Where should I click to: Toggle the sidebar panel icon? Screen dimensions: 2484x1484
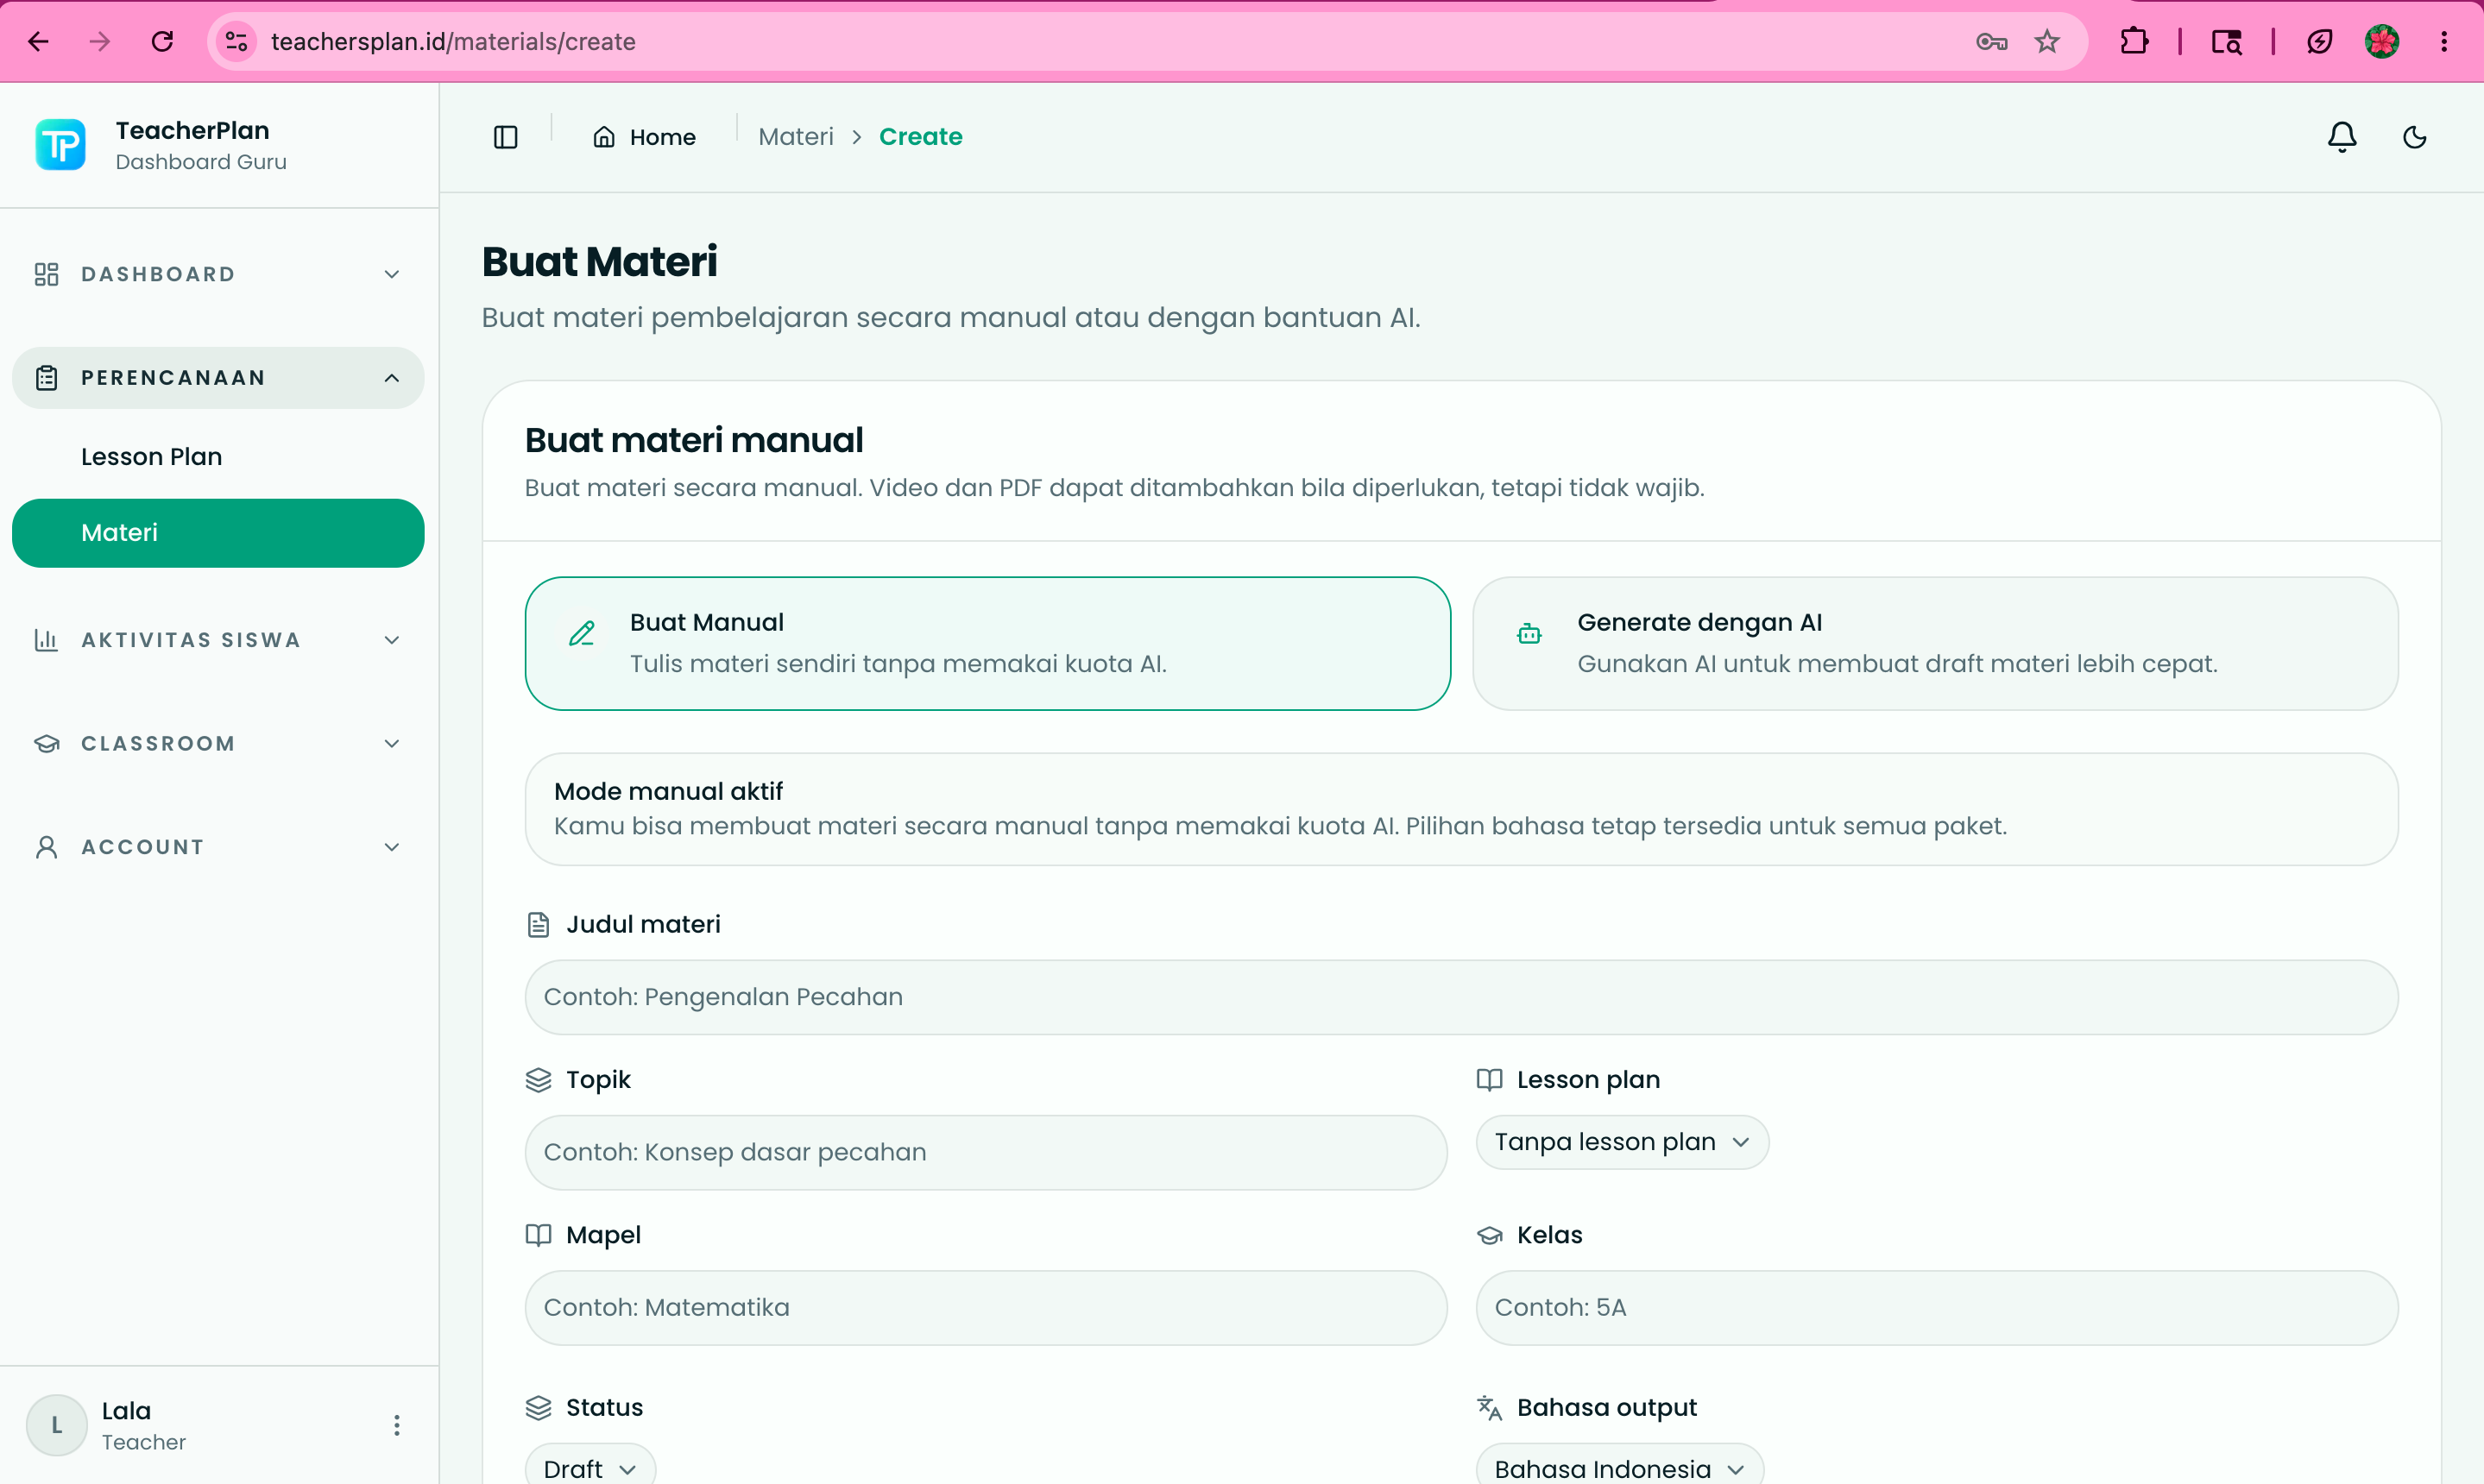coord(505,137)
